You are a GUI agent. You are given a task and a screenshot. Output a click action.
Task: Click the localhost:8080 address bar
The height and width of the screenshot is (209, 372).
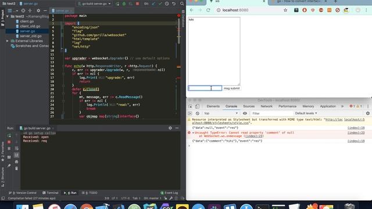tap(249, 10)
